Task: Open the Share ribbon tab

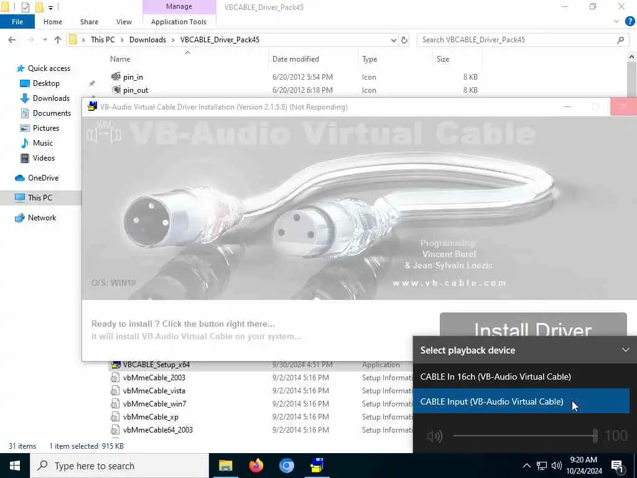Action: [89, 22]
